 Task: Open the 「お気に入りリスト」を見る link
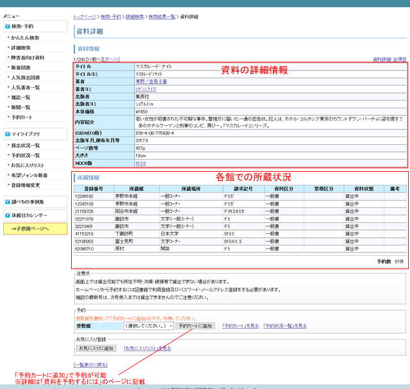[147, 349]
